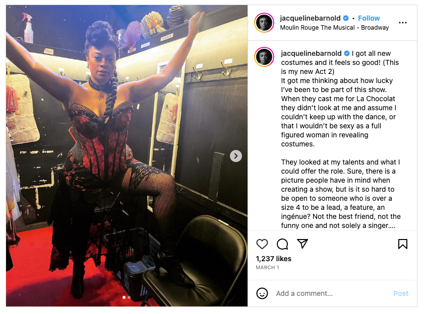Save the post with the bookmark icon
The image size is (425, 314).
pos(402,244)
